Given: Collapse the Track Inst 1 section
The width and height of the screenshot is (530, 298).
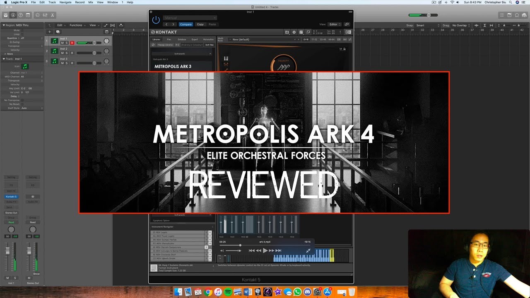Looking at the screenshot, I should click(3, 59).
